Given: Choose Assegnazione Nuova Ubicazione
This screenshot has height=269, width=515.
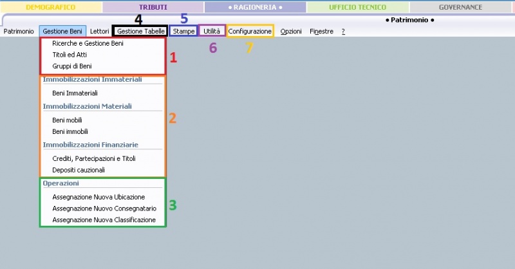Looking at the screenshot, I should [98, 197].
